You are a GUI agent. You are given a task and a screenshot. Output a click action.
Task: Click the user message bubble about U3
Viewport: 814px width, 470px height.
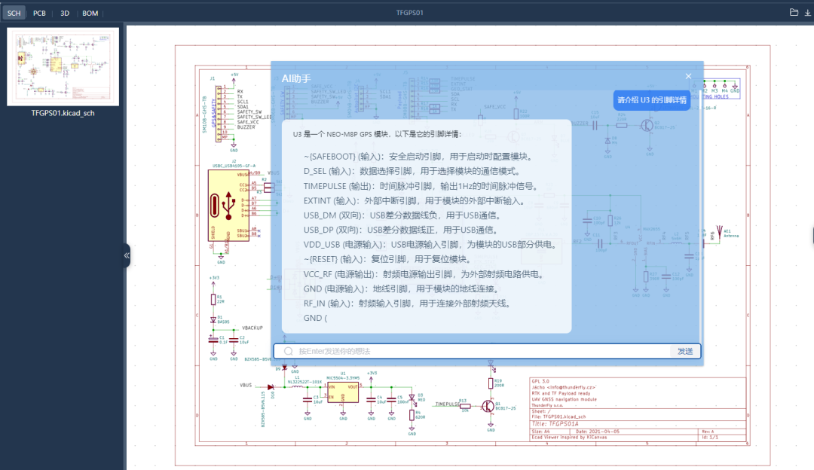[x=652, y=100]
